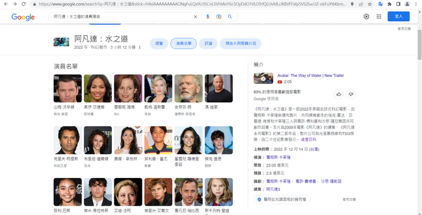Search by image with the camera icon

point(219,16)
